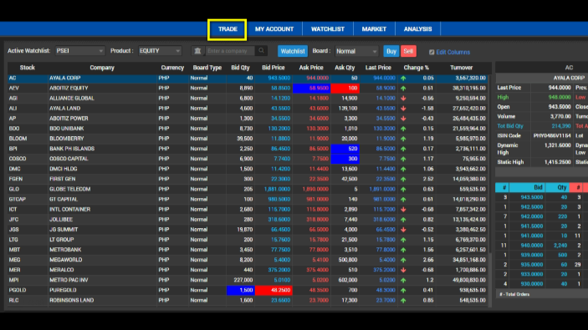Image resolution: width=588 pixels, height=330 pixels.
Task: Click AGI red down arrow icon
Action: tap(403, 99)
